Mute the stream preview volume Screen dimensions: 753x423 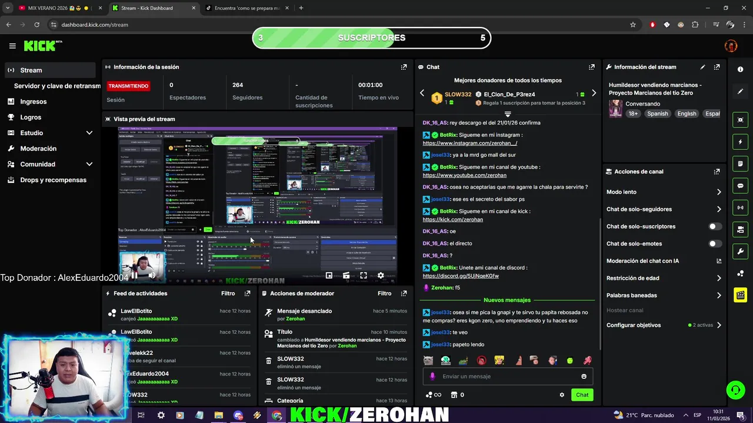coord(152,275)
